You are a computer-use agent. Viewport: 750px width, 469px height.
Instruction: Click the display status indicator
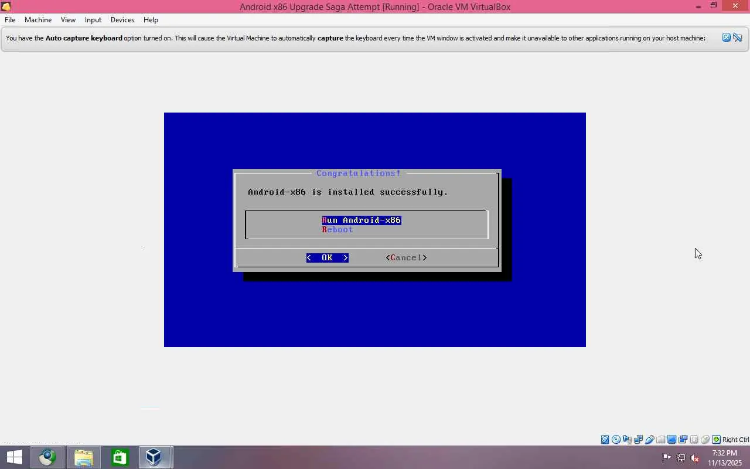671,440
